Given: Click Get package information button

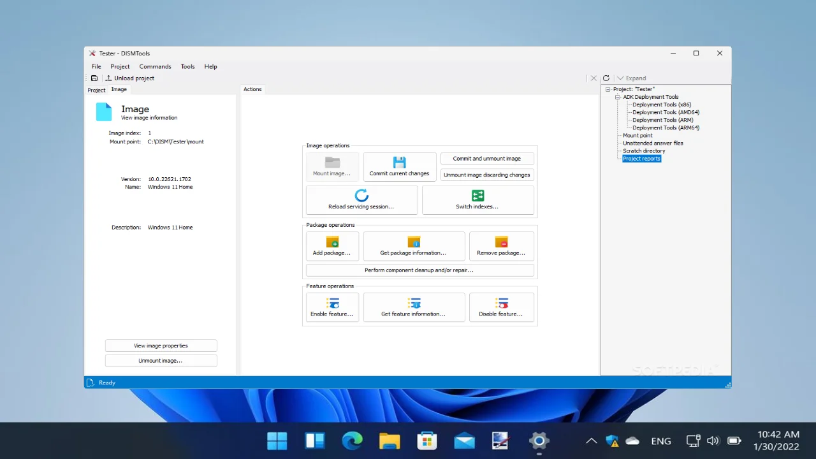Looking at the screenshot, I should 414,246.
